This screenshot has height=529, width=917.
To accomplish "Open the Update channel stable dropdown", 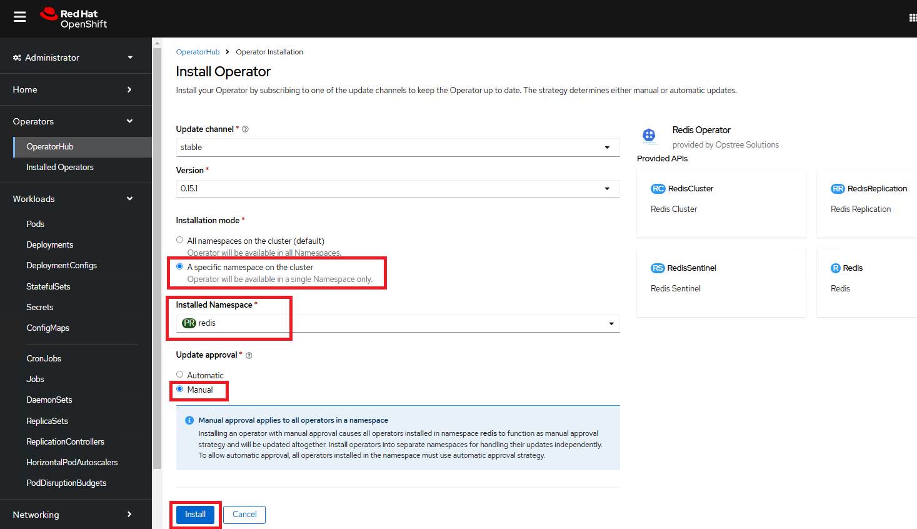I will pos(398,148).
